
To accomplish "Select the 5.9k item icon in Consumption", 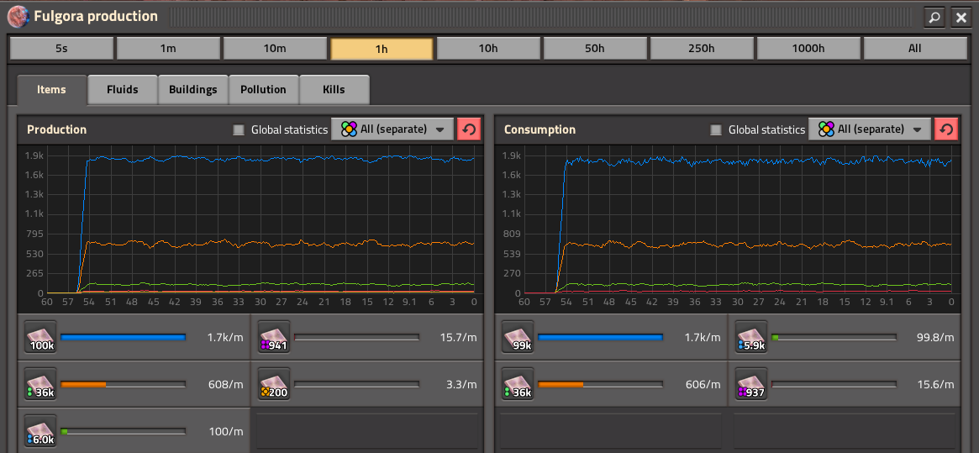I will pos(751,337).
